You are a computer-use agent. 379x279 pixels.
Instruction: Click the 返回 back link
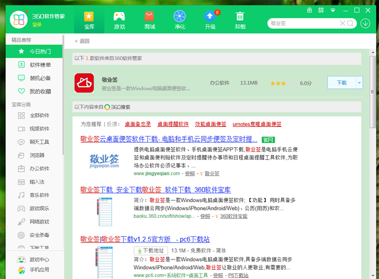(82, 41)
